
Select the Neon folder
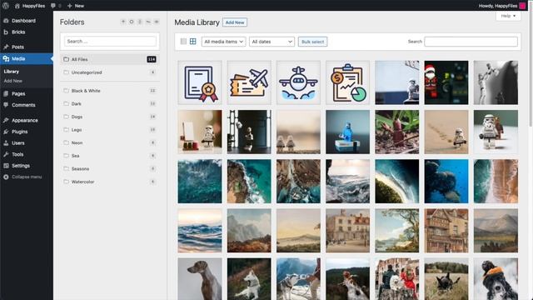click(x=110, y=142)
